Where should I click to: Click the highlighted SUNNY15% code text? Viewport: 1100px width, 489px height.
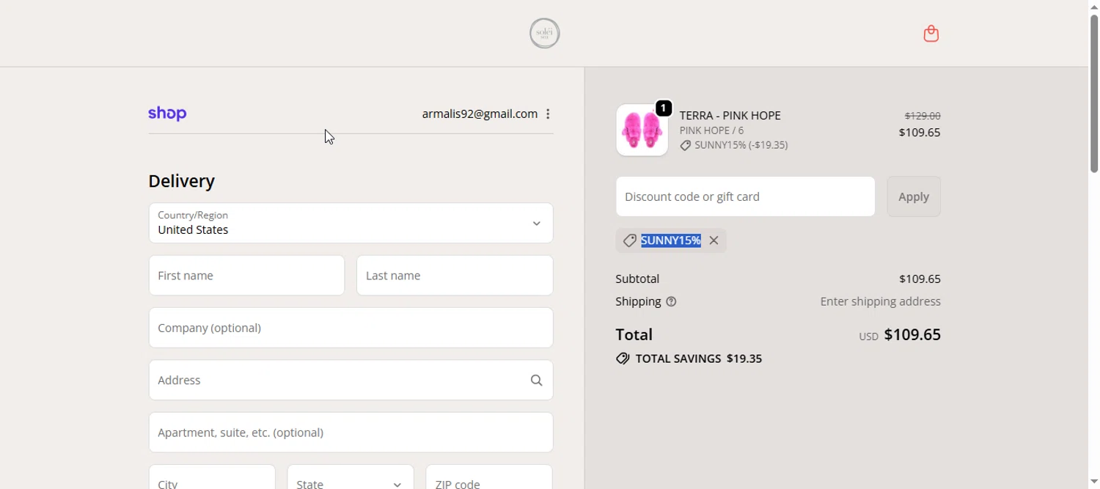(671, 240)
